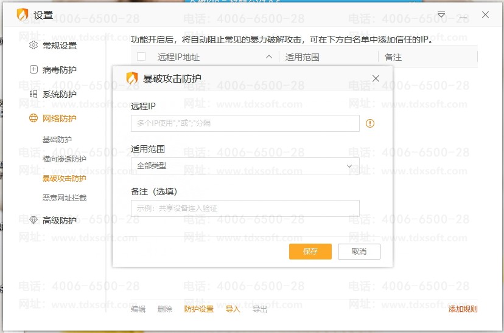Focus the 远程IP input field
The height and width of the screenshot is (333, 504).
coord(245,123)
